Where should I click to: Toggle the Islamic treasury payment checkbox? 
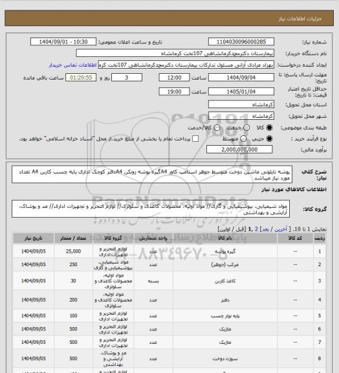coord(195,139)
